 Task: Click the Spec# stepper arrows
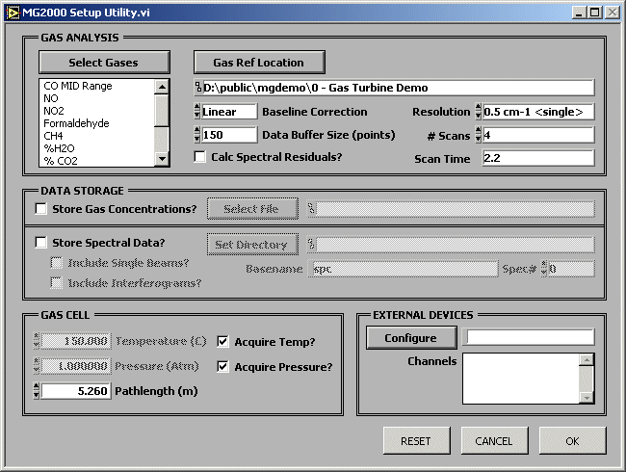point(544,269)
